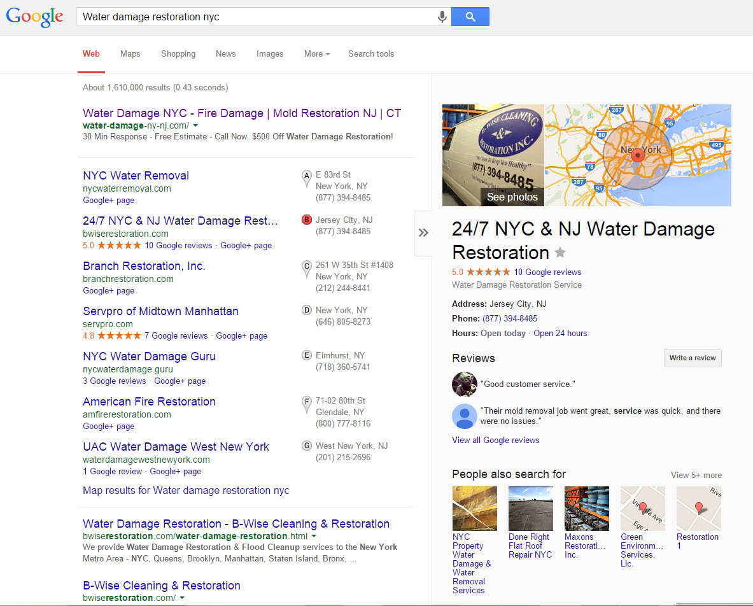The height and width of the screenshot is (606, 753).
Task: Switch to the News tab
Action: [226, 53]
